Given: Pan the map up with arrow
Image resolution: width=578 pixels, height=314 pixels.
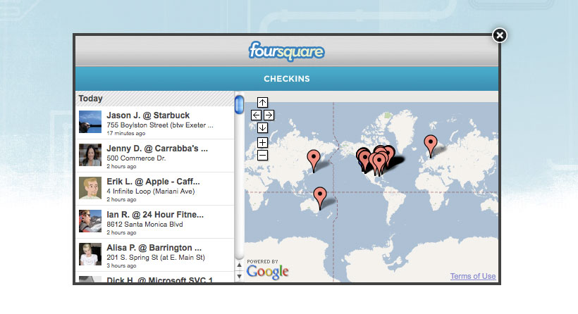Looking at the screenshot, I should pos(262,102).
